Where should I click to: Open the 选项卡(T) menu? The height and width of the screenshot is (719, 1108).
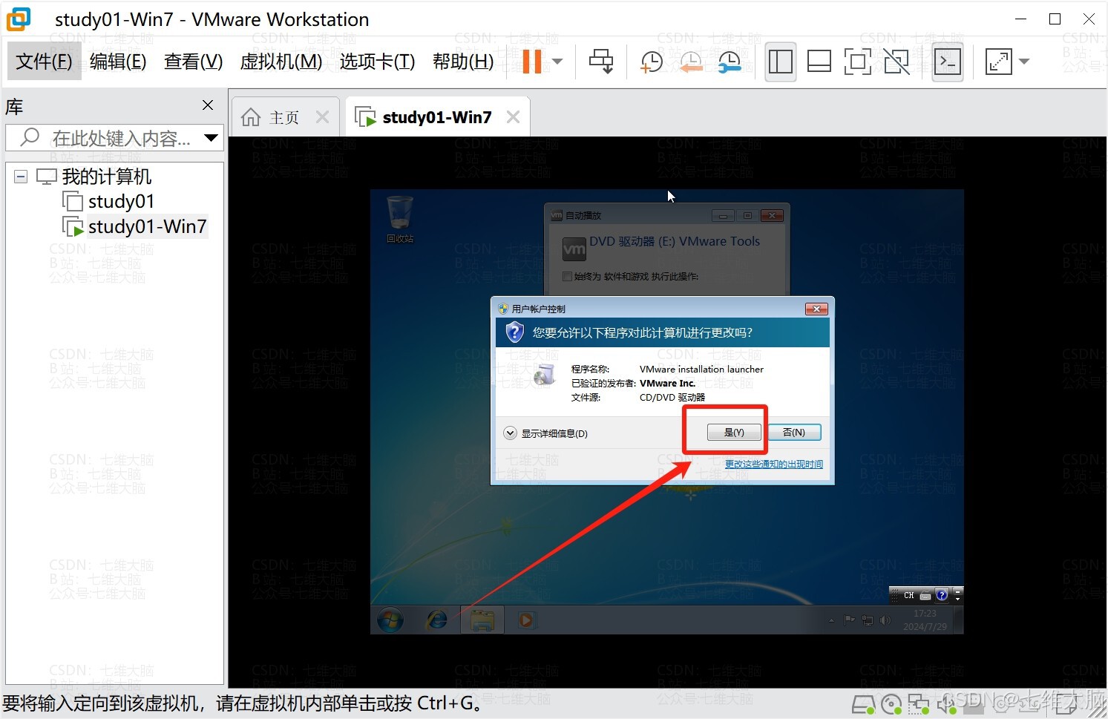377,62
